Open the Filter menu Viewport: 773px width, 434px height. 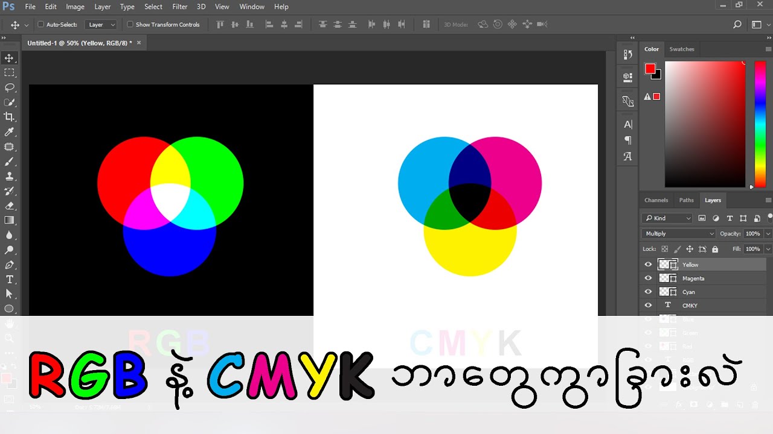tap(180, 7)
